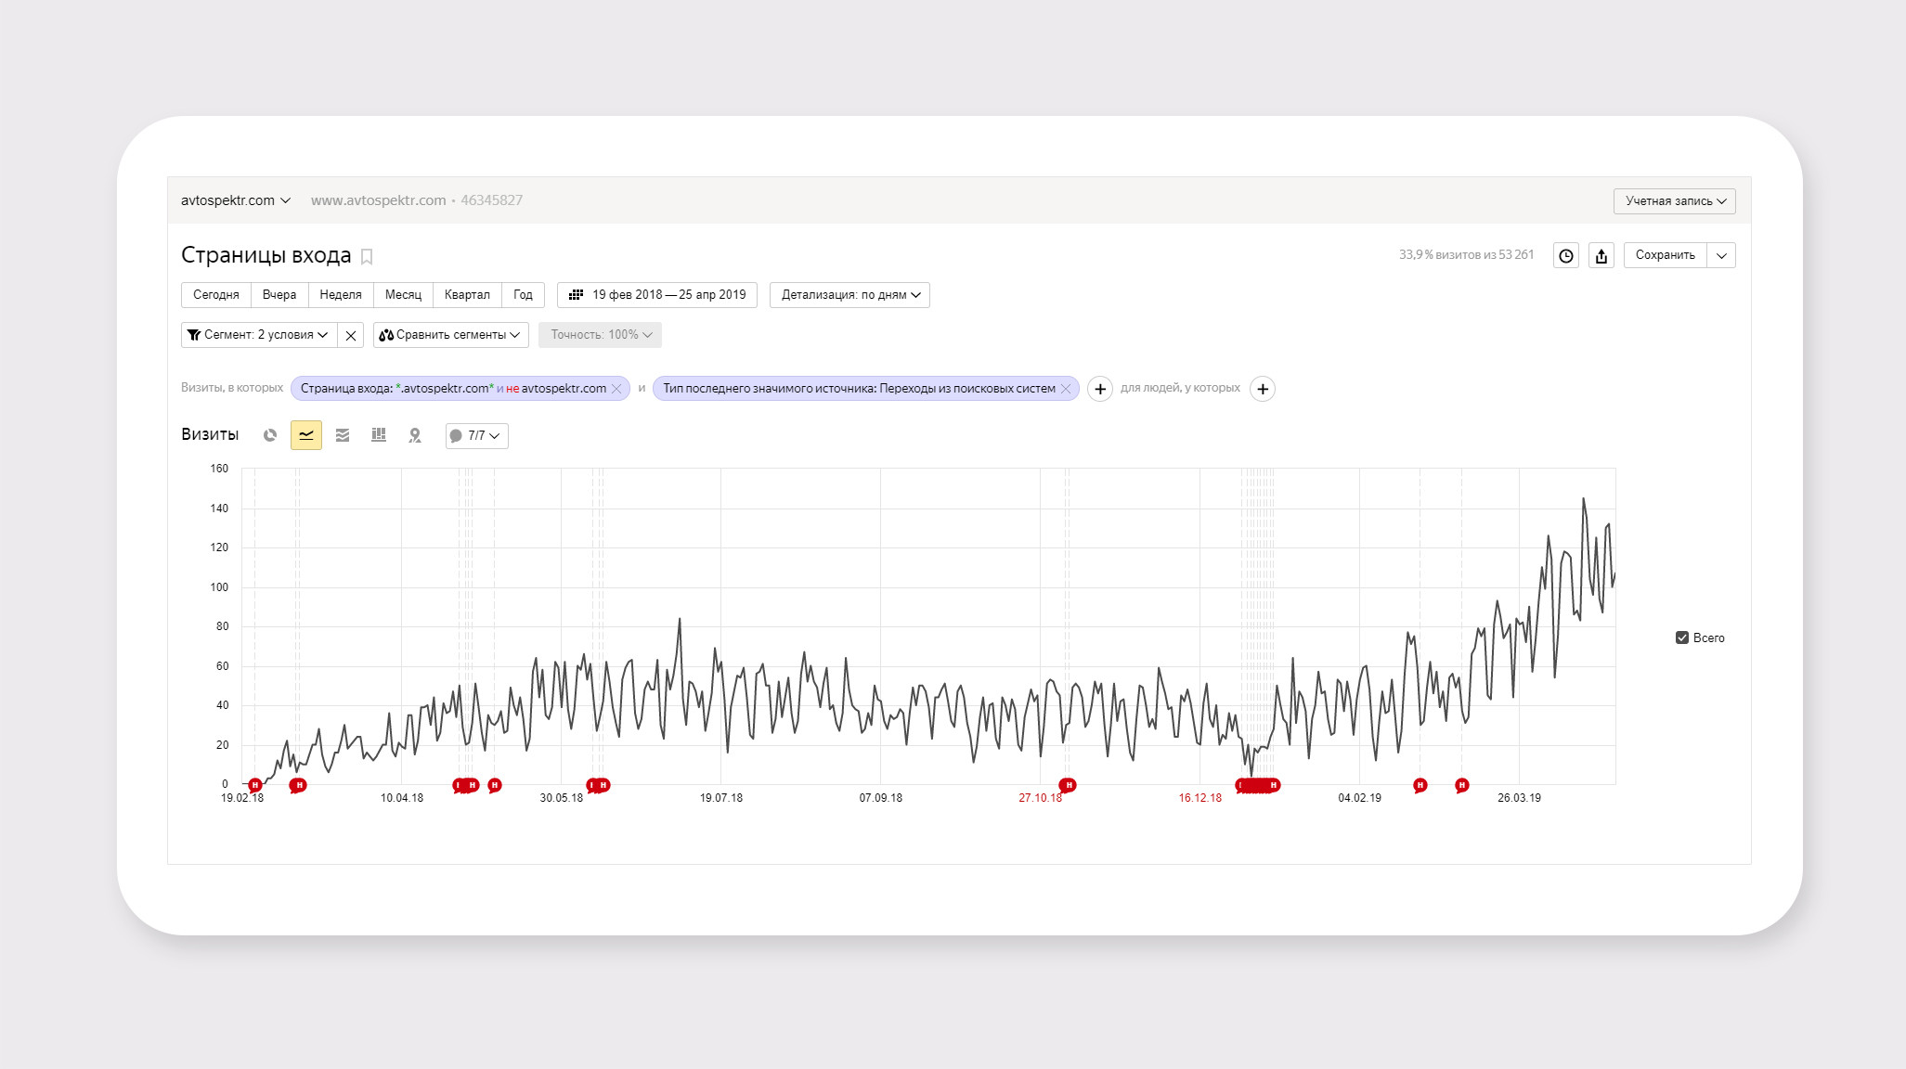Select the Год period tab

[523, 295]
